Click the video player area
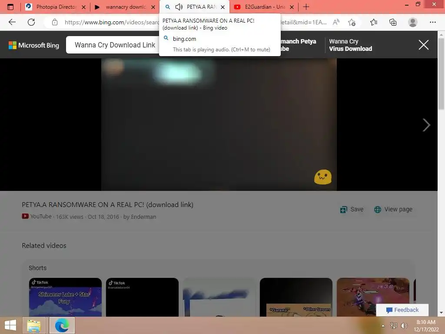Viewport: 445px width, 334px height. [x=219, y=124]
